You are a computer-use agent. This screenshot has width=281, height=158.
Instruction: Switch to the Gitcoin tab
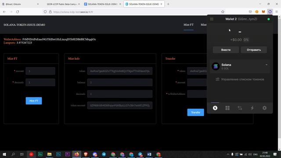pyautogui.click(x=20, y=4)
